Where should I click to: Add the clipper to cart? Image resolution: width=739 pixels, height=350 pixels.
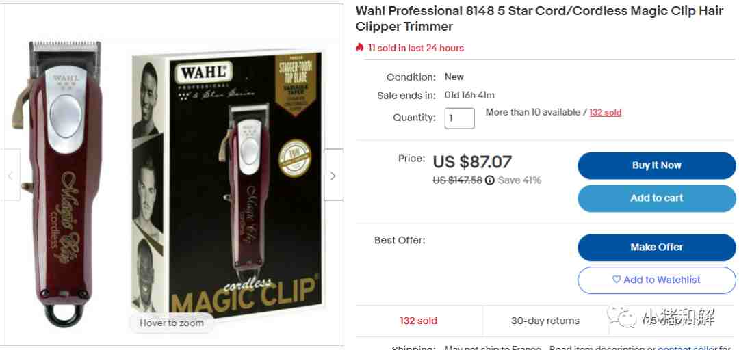[x=656, y=198]
